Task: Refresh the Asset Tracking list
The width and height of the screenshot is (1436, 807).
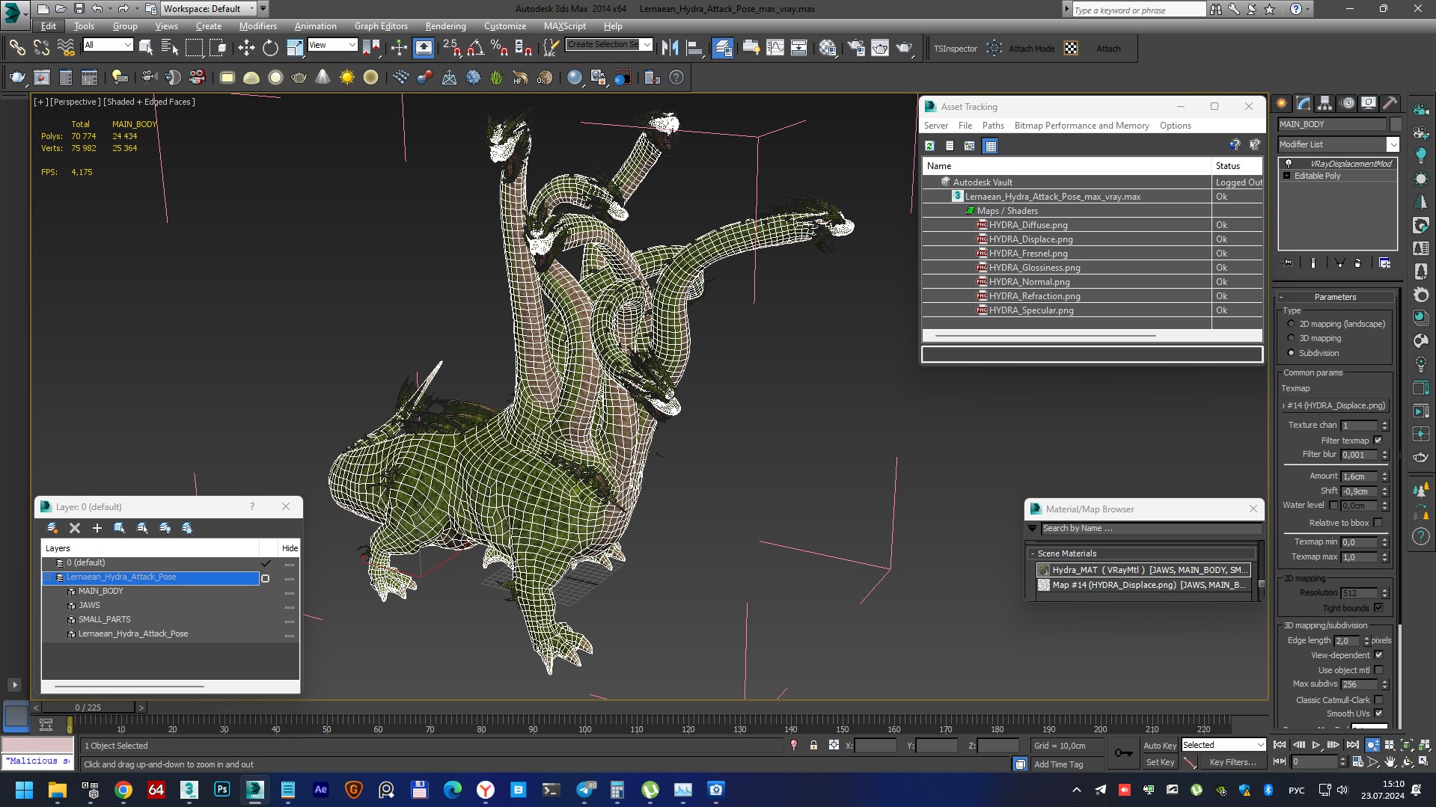Action: [x=929, y=146]
